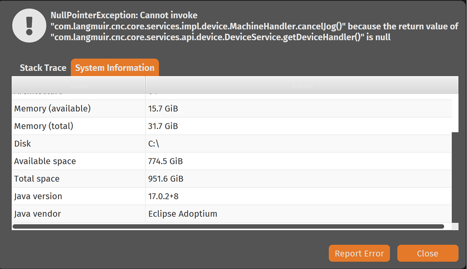Click the Disk row label
Viewport: 467px width, 269px height.
pos(23,144)
